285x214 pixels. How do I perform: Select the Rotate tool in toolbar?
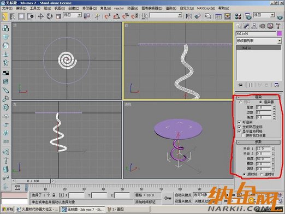point(49,16)
